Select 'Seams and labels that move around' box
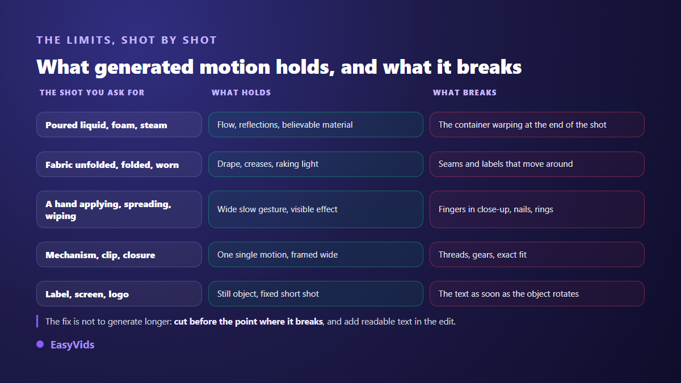 tap(537, 165)
